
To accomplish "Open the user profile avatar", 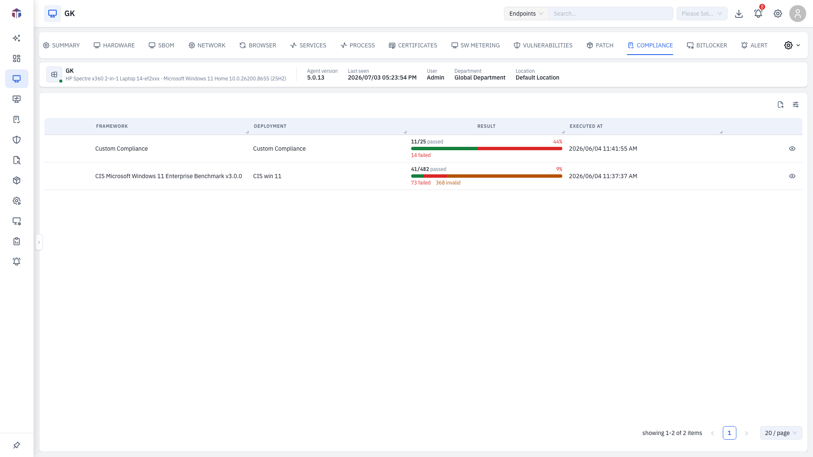I will 798,14.
